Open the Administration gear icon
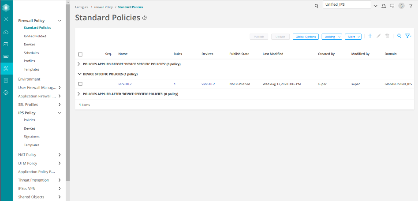The image size is (418, 201). [6, 93]
